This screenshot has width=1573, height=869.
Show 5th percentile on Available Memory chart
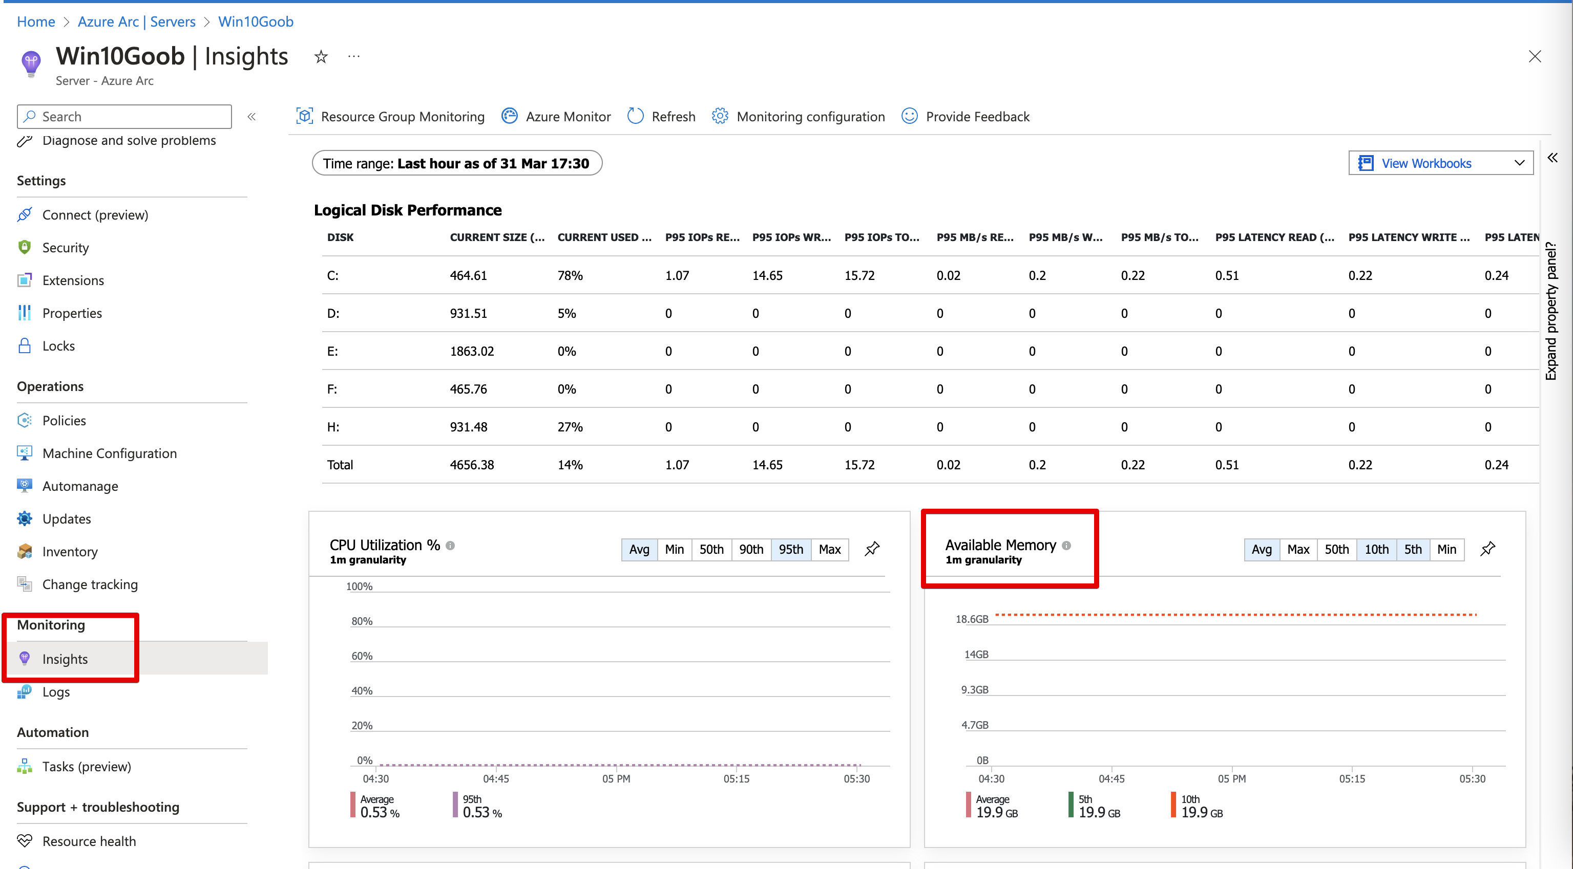pos(1413,549)
